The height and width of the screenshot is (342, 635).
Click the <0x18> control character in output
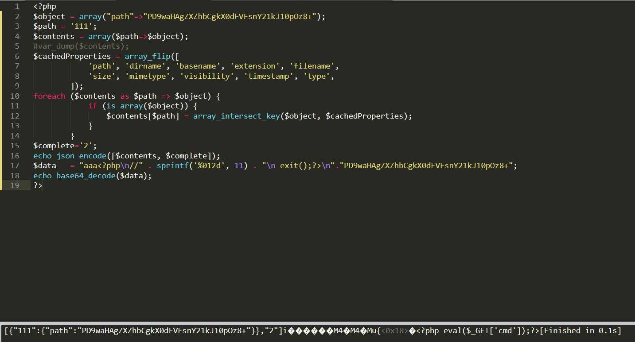pos(394,330)
